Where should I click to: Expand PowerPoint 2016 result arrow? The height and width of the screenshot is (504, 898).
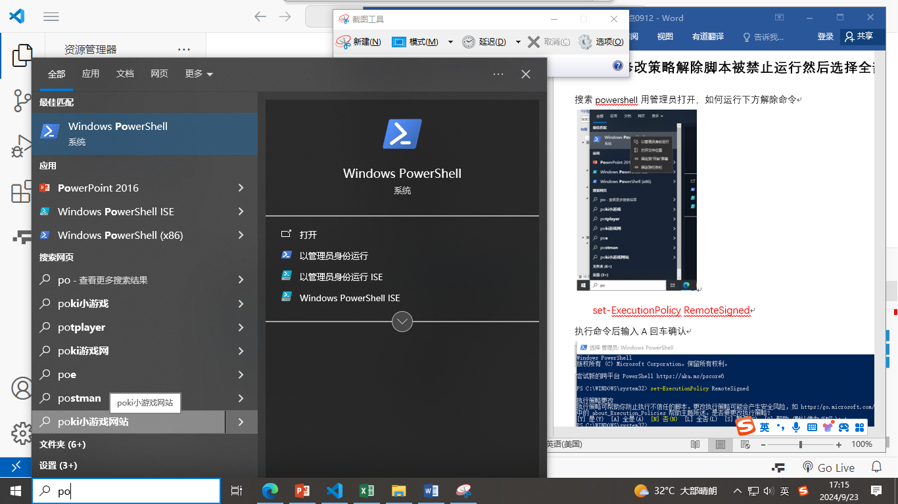point(241,188)
